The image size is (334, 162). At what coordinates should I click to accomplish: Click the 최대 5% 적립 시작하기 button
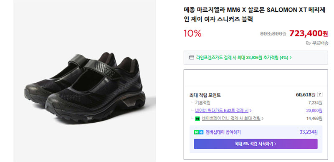256,144
